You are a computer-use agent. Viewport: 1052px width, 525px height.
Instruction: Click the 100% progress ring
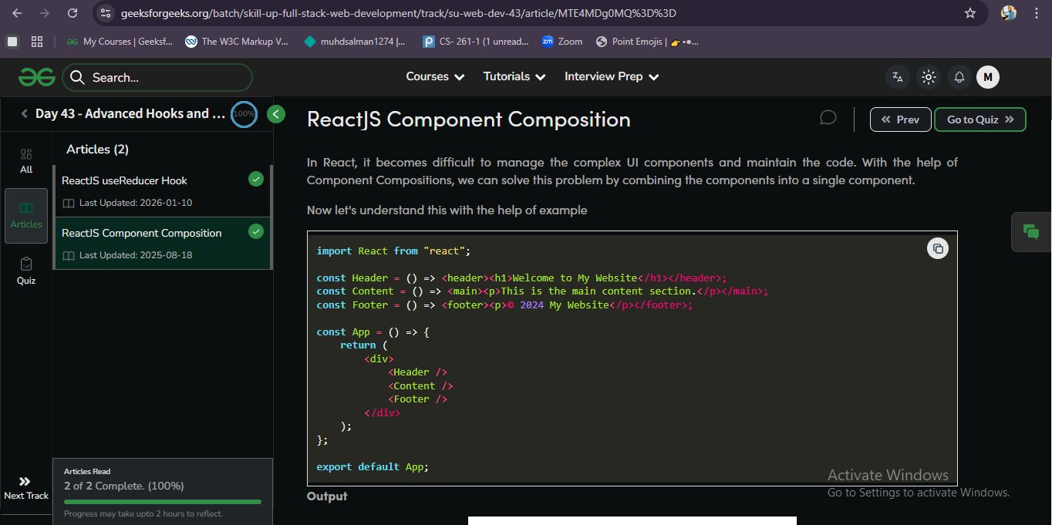tap(244, 114)
